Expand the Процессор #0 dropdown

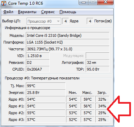pos(44,21)
